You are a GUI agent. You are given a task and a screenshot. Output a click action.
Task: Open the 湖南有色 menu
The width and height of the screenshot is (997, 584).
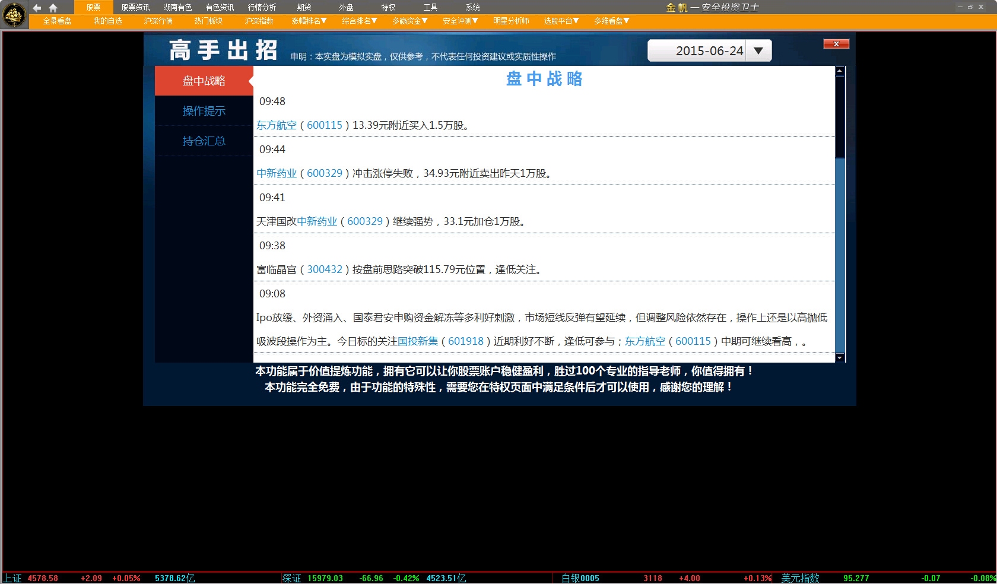177,7
